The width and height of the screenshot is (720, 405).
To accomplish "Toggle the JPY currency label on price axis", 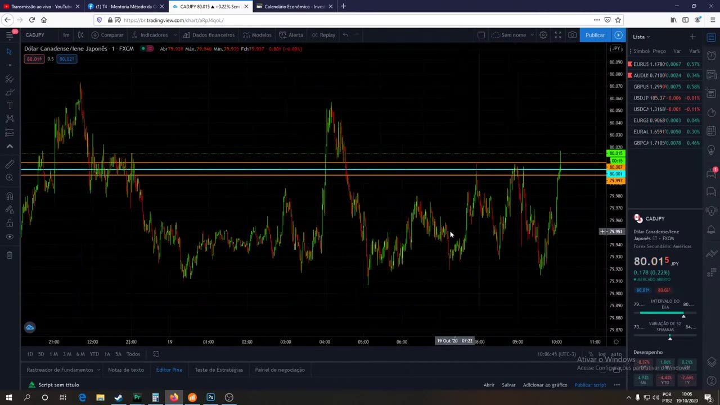I will click(x=616, y=49).
